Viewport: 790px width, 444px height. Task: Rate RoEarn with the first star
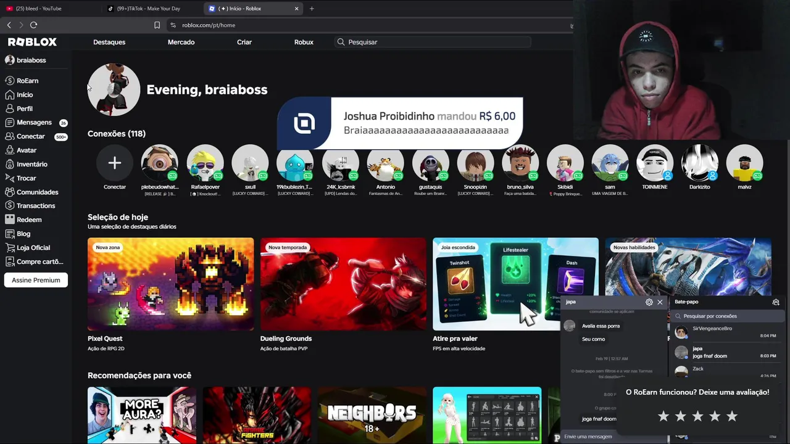click(x=663, y=417)
